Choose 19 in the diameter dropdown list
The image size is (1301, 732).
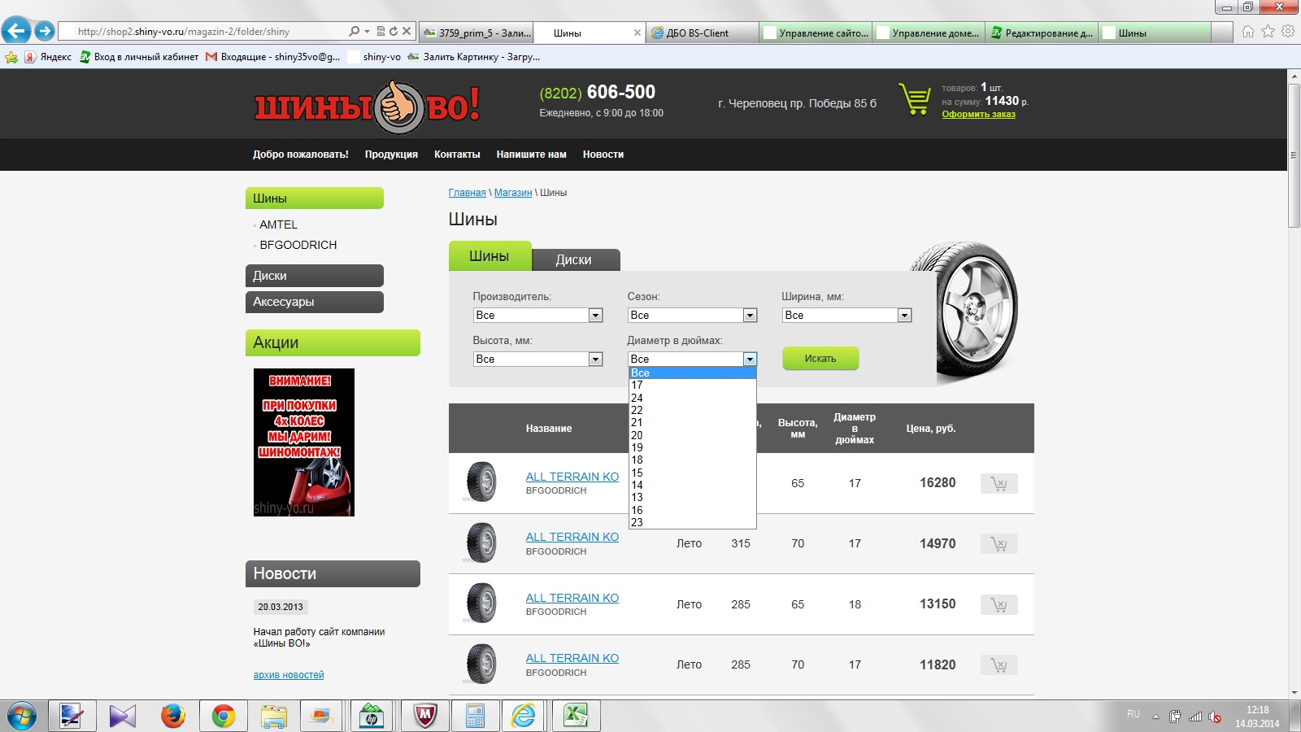tap(693, 447)
